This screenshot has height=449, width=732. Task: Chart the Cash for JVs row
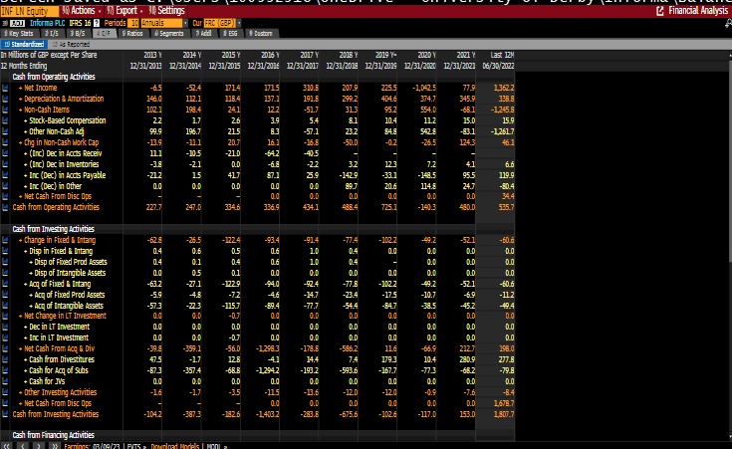pyautogui.click(x=5, y=381)
